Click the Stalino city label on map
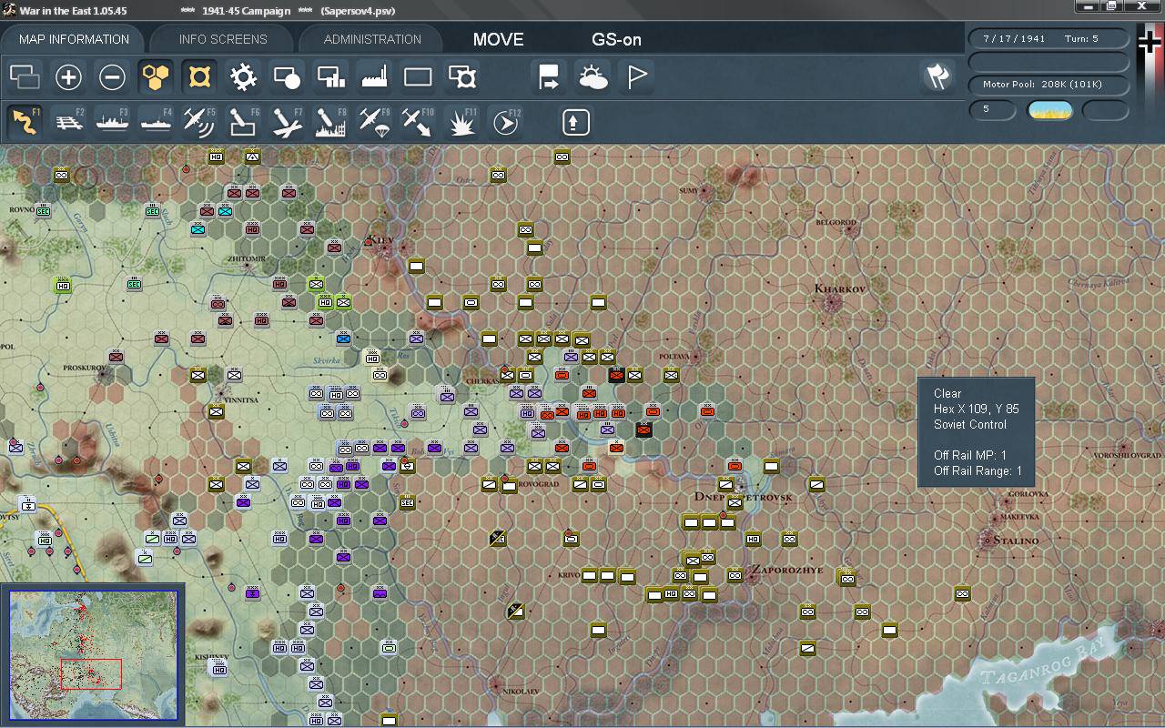 (1016, 541)
